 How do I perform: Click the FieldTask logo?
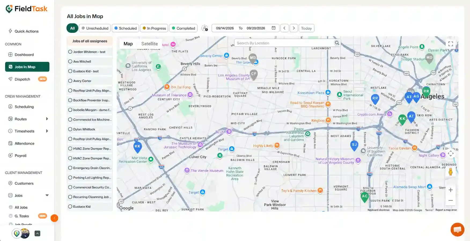(x=26, y=9)
